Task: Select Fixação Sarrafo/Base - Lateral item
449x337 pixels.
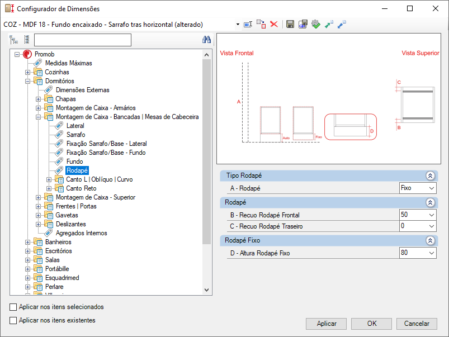Action: pyautogui.click(x=107, y=144)
